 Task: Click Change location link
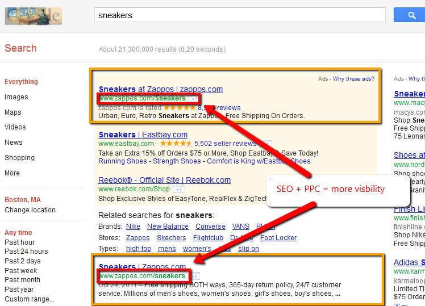[x=30, y=210]
